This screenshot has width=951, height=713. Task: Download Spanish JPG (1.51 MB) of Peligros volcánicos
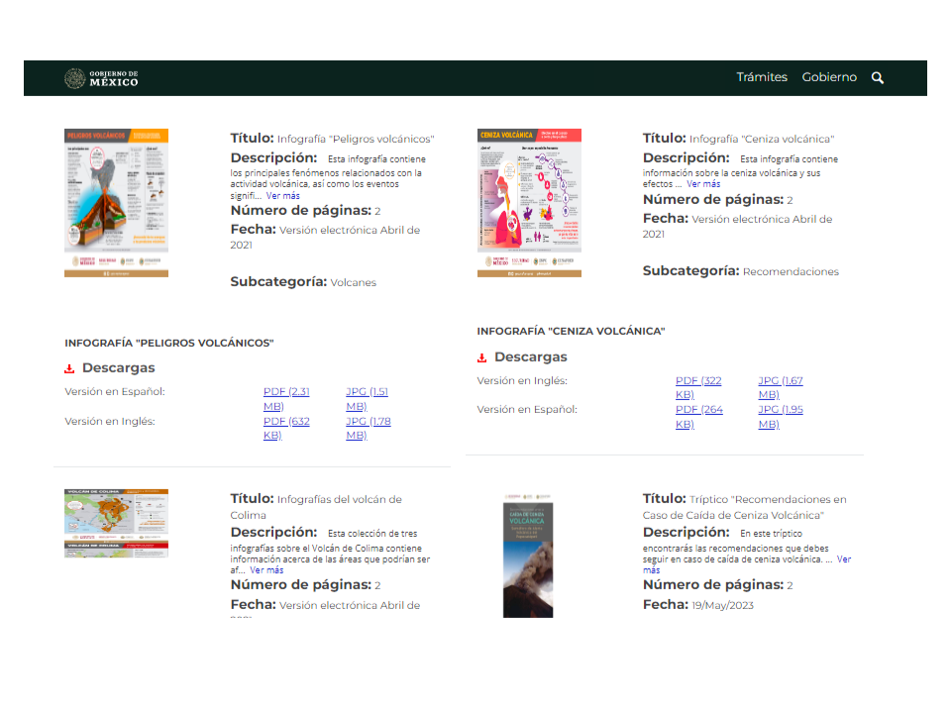point(367,398)
